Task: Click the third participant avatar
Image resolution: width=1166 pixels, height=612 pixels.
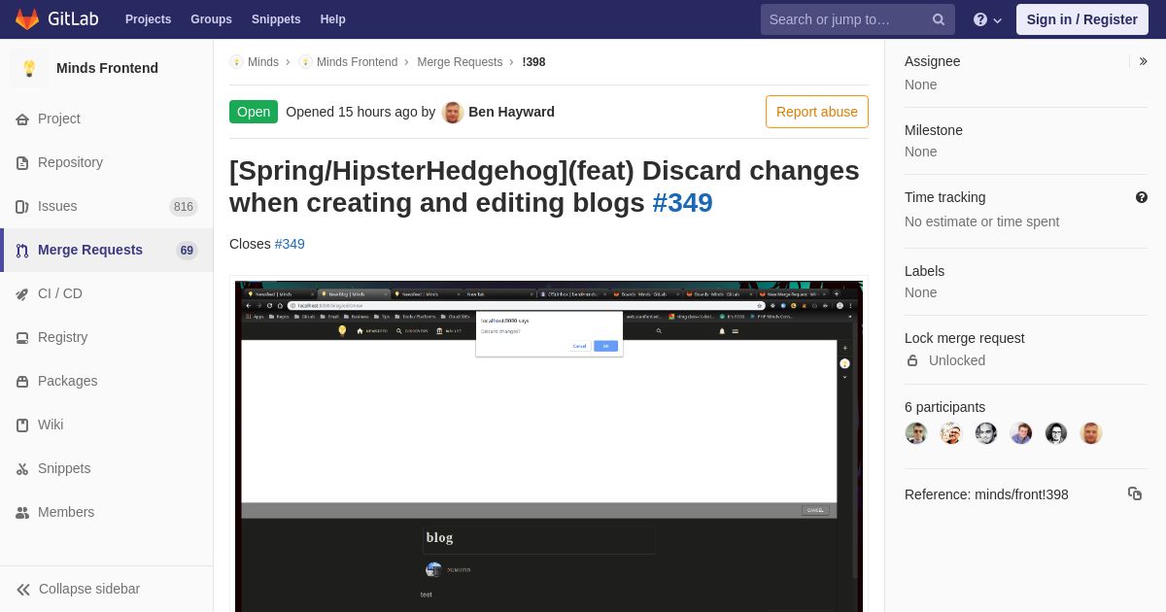Action: 986,433
